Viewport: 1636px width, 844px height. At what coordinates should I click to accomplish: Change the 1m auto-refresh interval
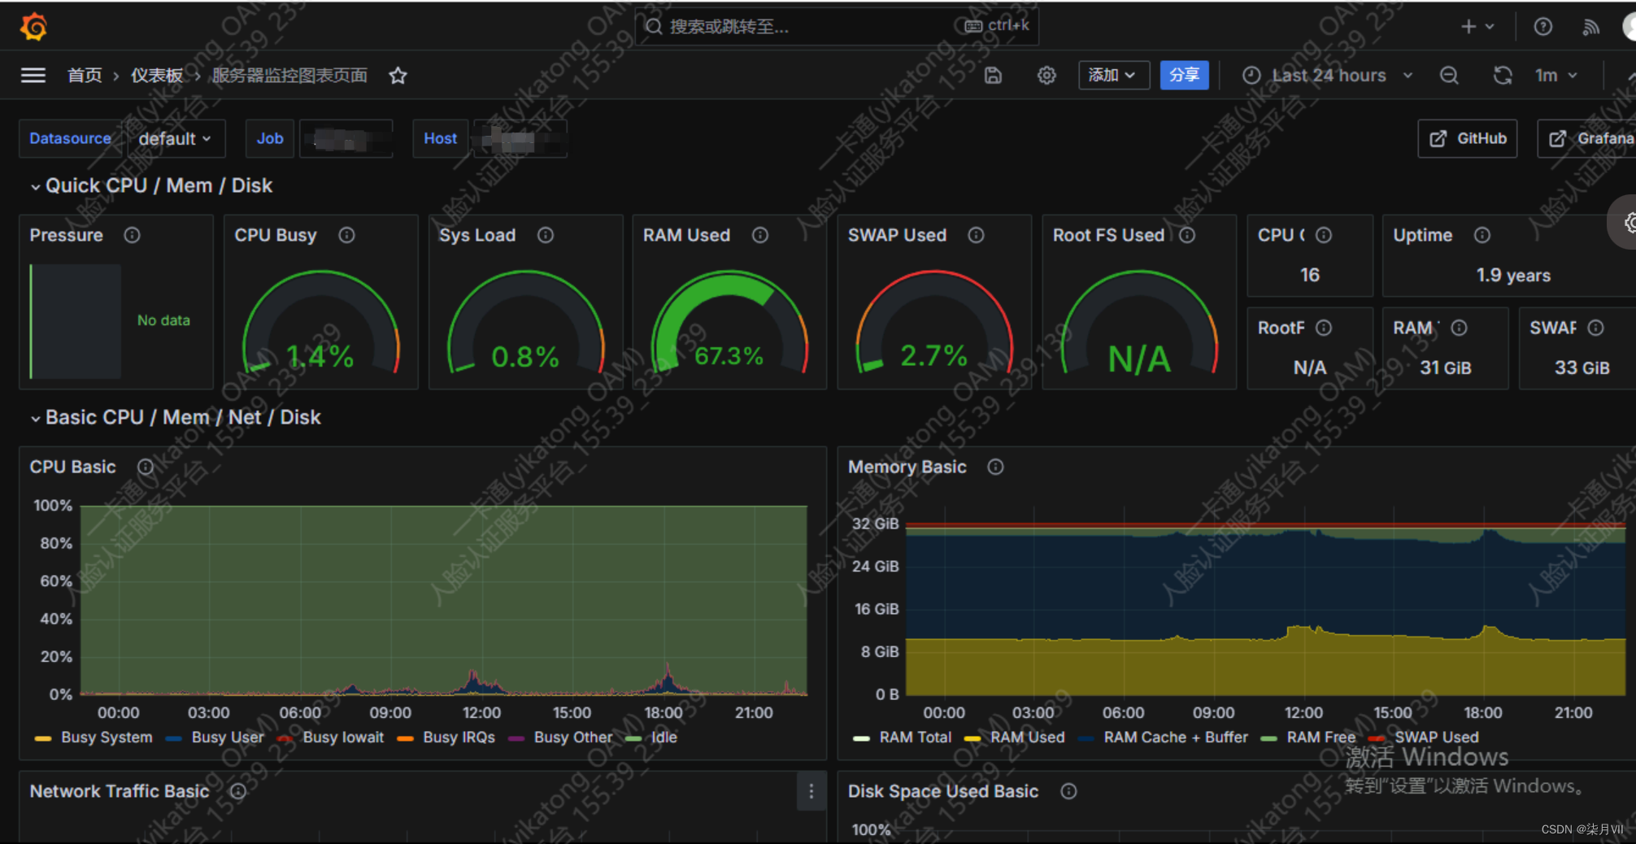(1551, 75)
